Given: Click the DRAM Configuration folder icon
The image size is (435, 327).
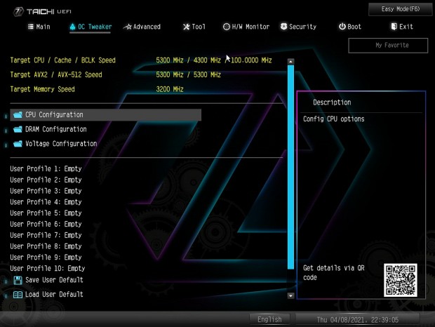Looking at the screenshot, I should click(18, 129).
